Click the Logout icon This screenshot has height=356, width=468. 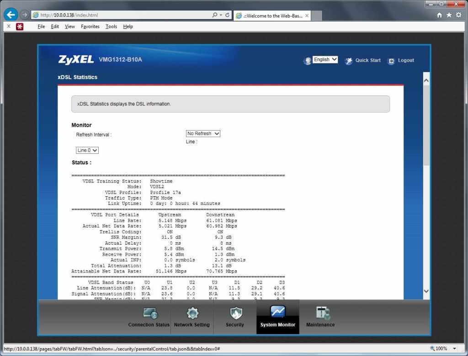(x=391, y=61)
